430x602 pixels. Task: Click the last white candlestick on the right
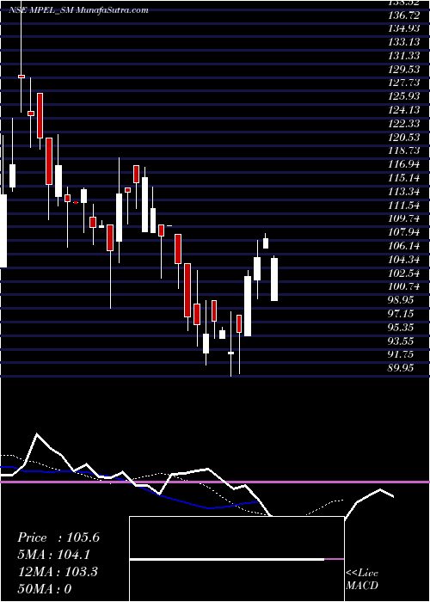(x=274, y=279)
